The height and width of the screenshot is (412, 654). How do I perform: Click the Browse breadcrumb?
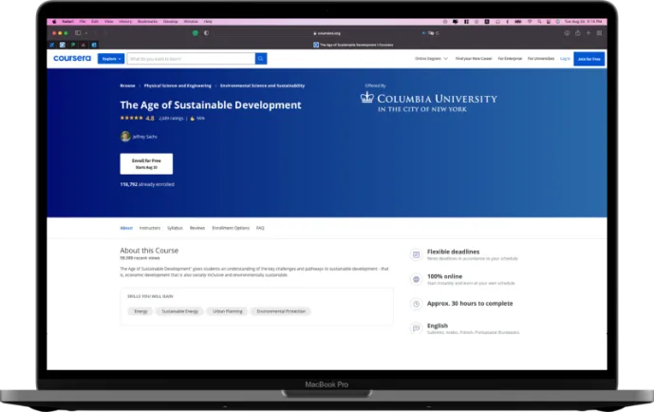127,85
